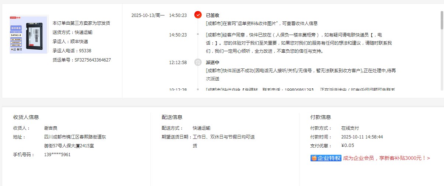This screenshot has height=186, width=444.
Task: Click the payment time 2025-10-11 14:58:44
Action: pyautogui.click(x=362, y=137)
